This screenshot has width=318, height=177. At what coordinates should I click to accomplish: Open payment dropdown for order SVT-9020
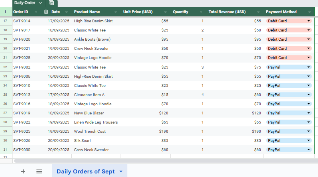pyautogui.click(x=308, y=39)
